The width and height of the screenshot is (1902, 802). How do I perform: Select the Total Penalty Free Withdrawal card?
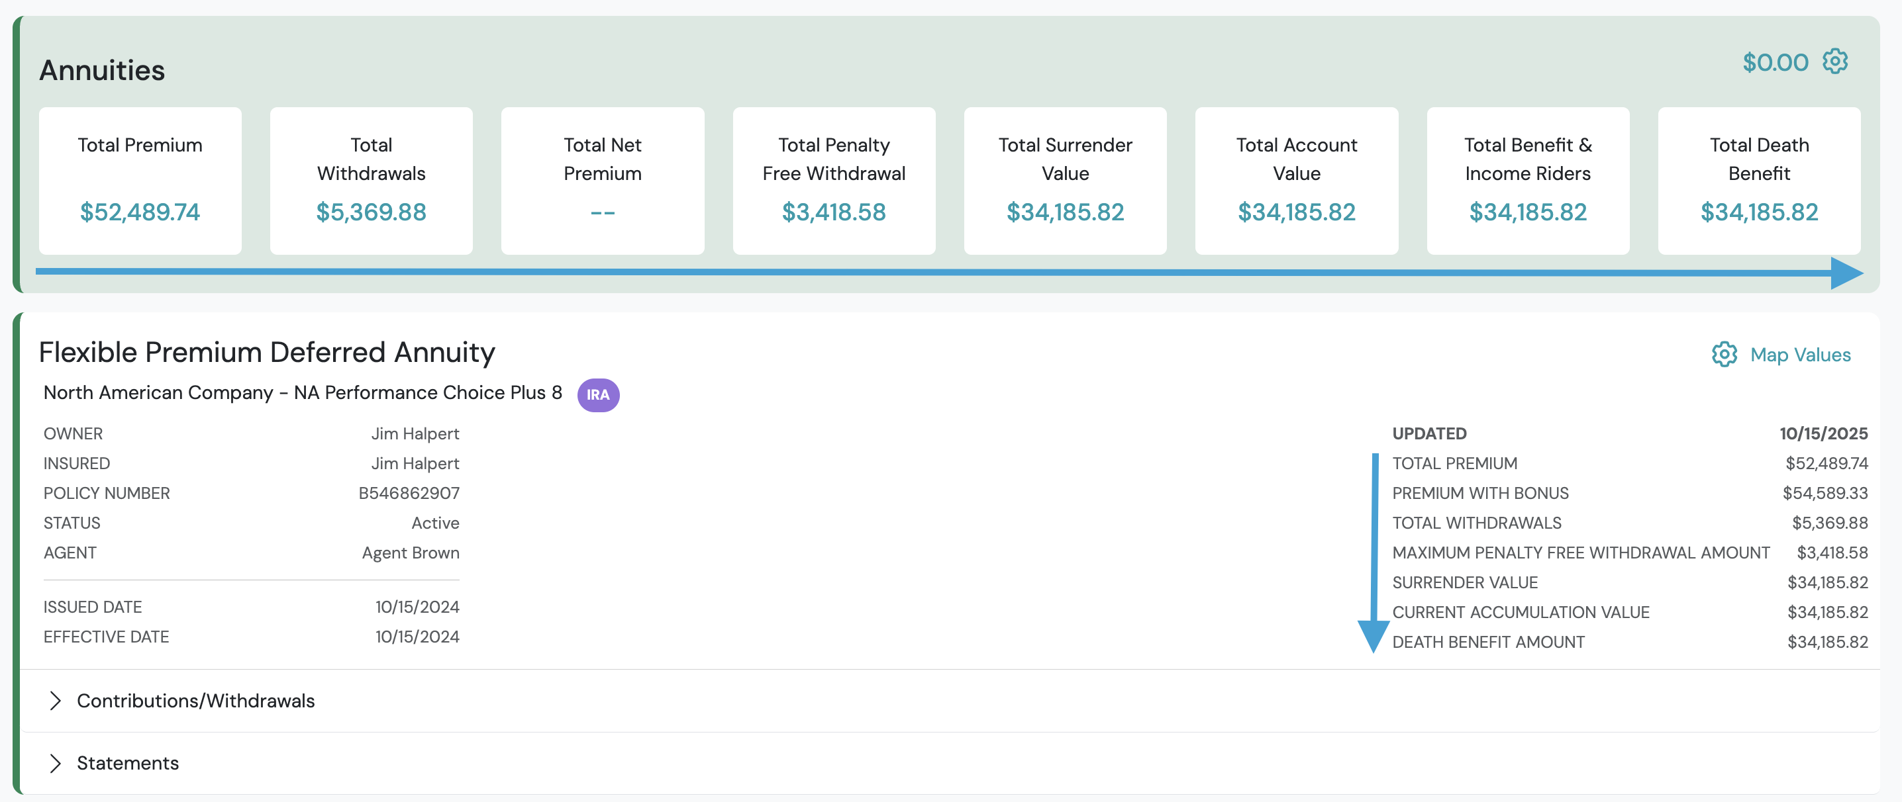pos(834,181)
